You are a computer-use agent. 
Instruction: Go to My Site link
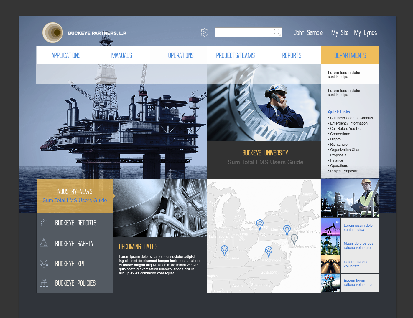(x=340, y=33)
